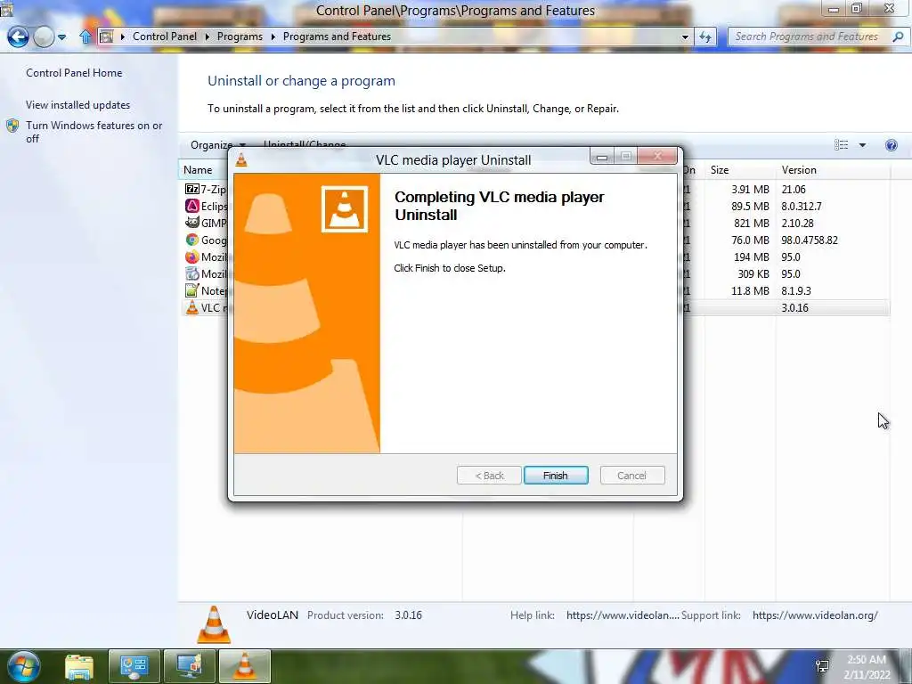Click the back navigation arrow in Control Panel

[18, 37]
